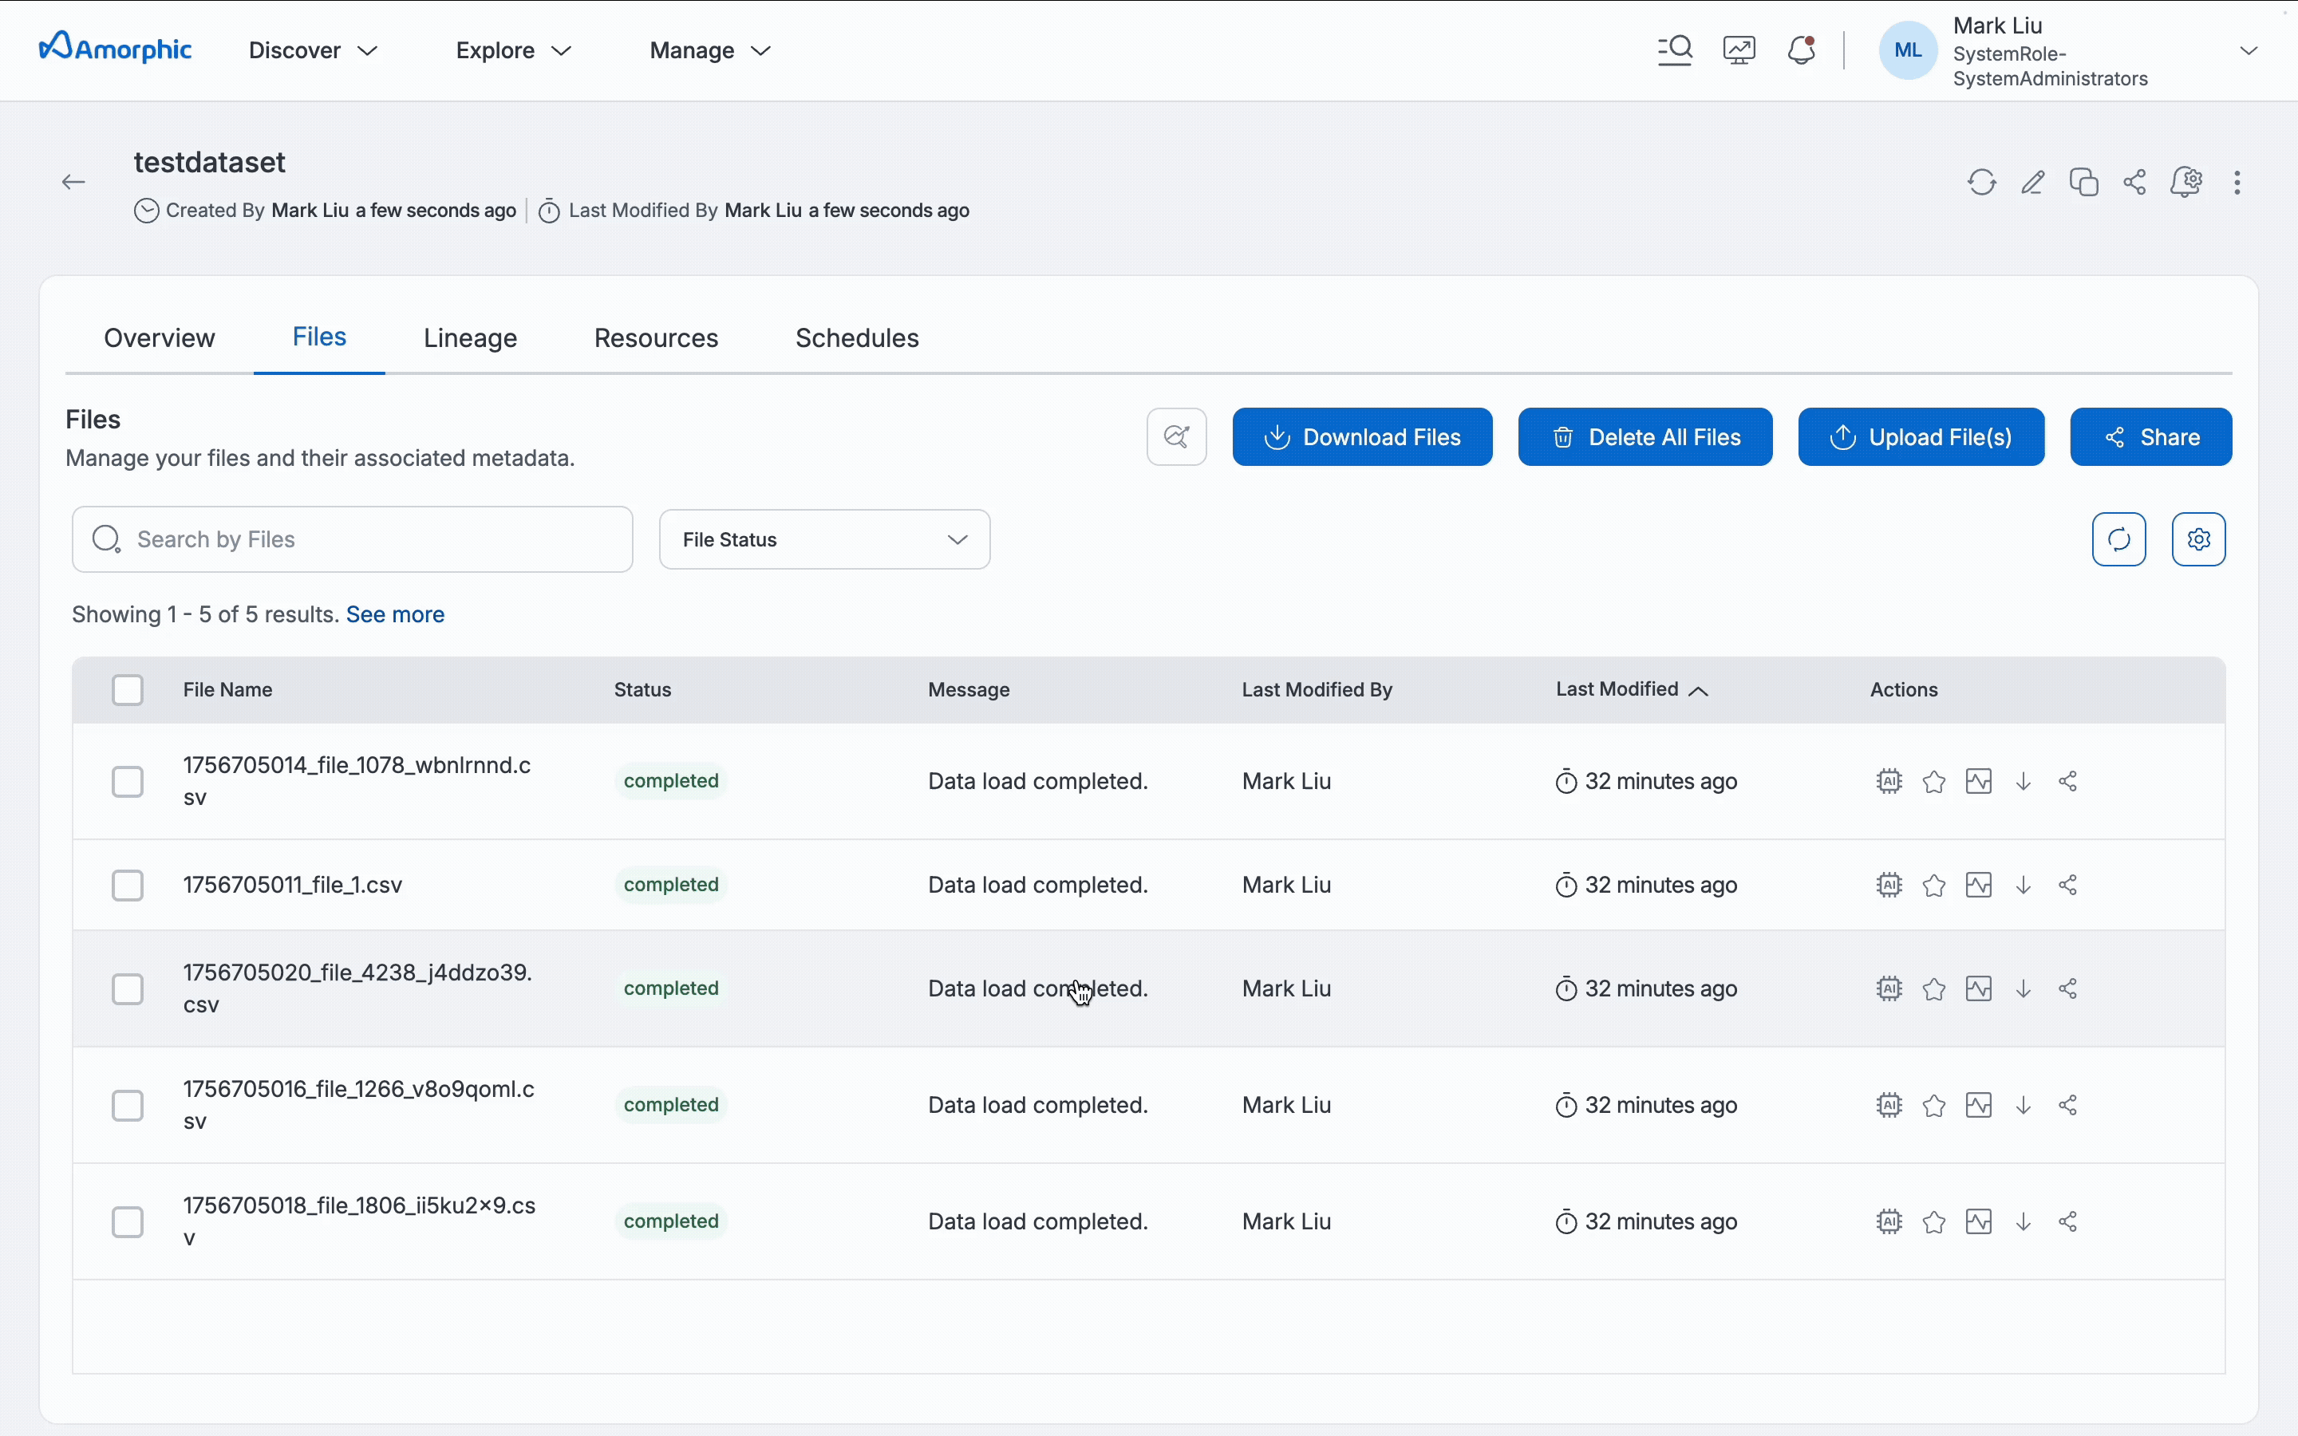The width and height of the screenshot is (2298, 1436).
Task: Expand the Mark Liu user profile chevron
Action: tap(2248, 50)
